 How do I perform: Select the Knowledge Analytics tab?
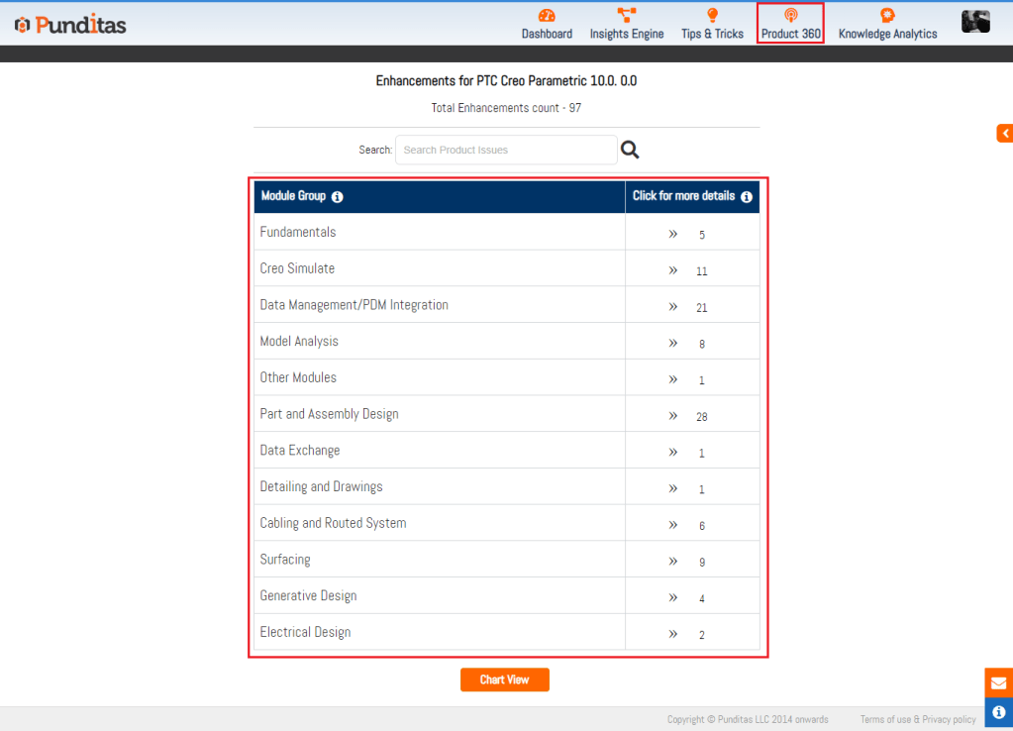pos(887,24)
